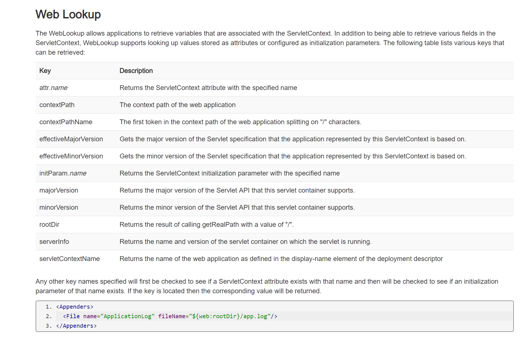Click the 'Web Lookup' heading
Image resolution: width=520 pixels, height=342 pixels.
click(68, 14)
